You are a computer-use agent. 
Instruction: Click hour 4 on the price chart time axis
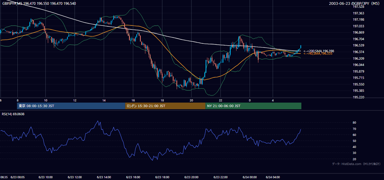(x=273, y=100)
